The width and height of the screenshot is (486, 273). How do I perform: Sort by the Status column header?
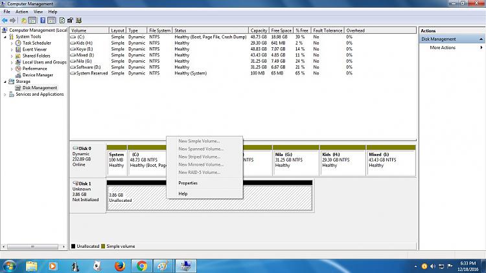point(210,30)
